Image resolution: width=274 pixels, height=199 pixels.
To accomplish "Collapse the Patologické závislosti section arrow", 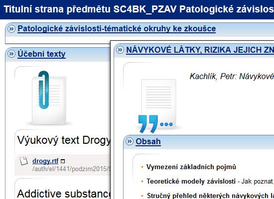I will pyautogui.click(x=11, y=29).
